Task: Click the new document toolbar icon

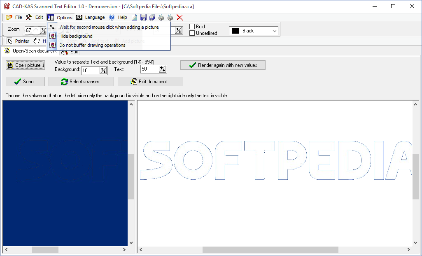Action: [134, 17]
